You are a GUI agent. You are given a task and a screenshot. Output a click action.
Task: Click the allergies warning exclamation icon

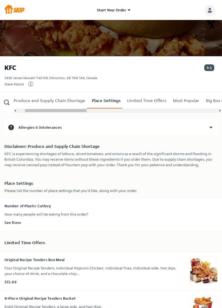[x=11, y=127]
